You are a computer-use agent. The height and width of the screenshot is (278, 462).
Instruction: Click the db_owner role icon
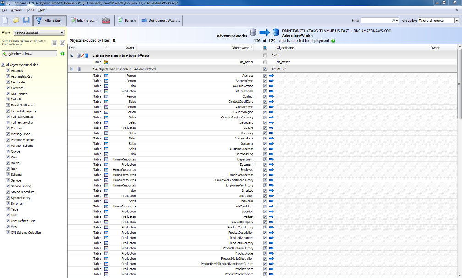[x=106, y=62]
